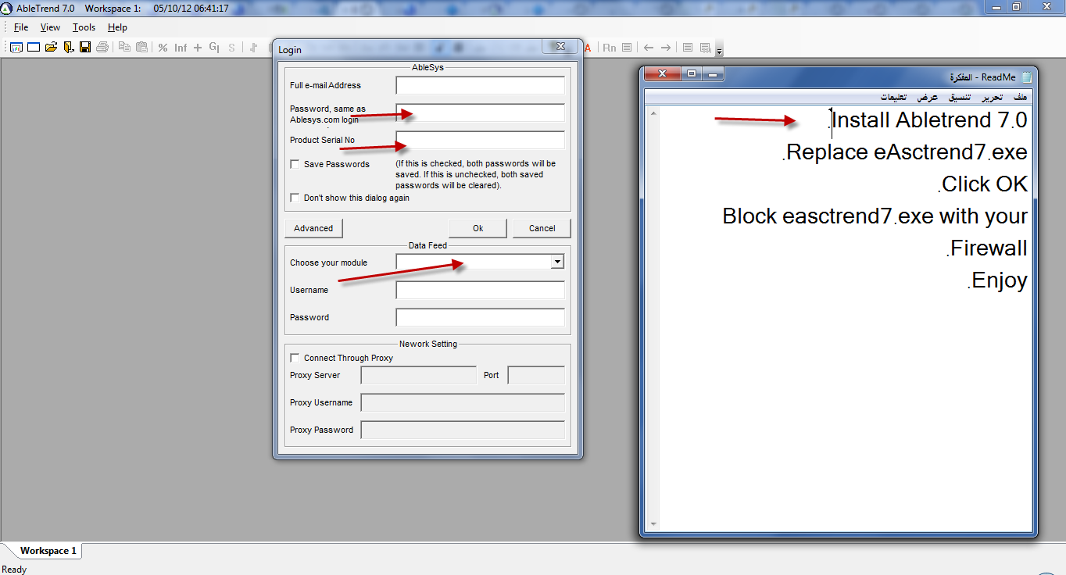Image resolution: width=1066 pixels, height=575 pixels.
Task: Check Don't show this dialog again
Action: 295,198
